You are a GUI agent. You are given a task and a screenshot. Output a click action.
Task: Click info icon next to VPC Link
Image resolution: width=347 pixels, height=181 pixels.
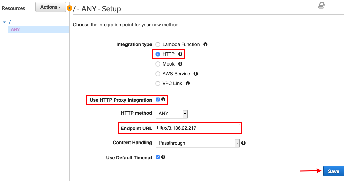point(188,83)
